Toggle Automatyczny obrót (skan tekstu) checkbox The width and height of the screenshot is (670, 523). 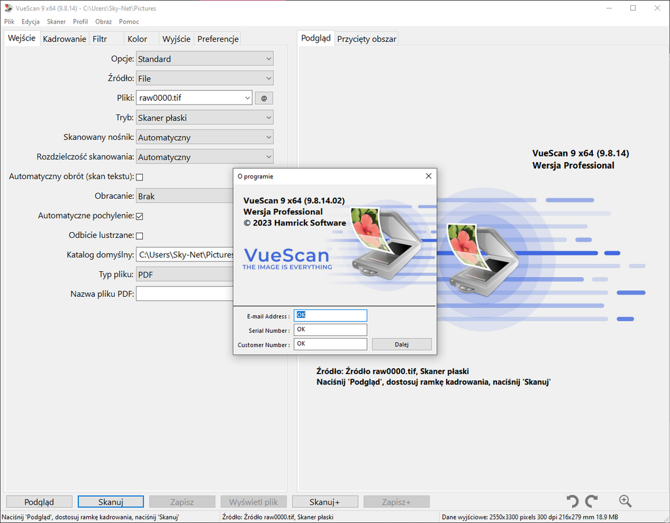click(139, 177)
